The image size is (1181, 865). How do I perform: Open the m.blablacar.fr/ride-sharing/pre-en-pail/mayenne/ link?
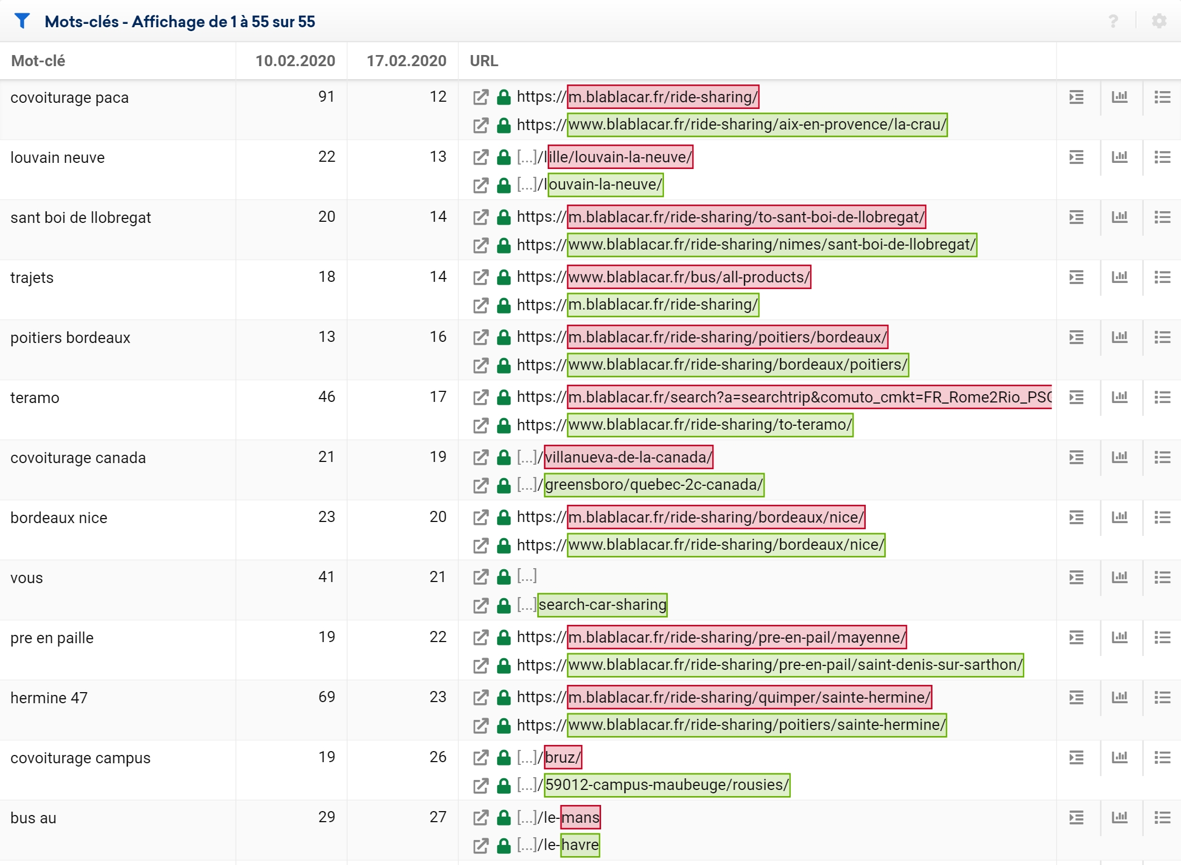click(737, 637)
